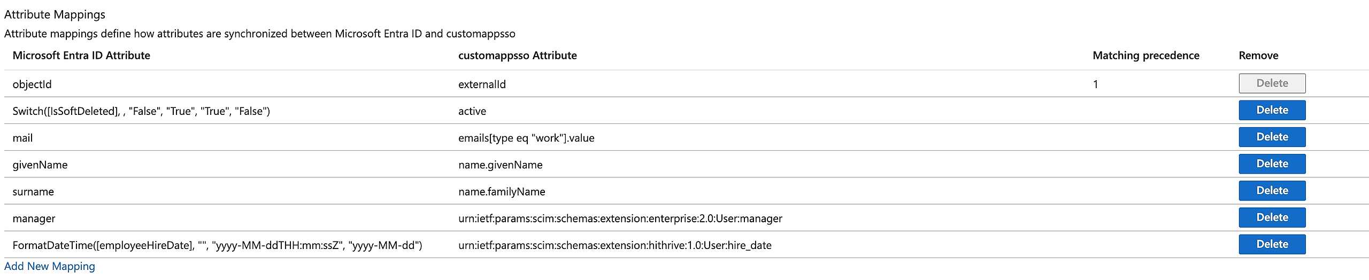
Task: Open the objectId attribute mapping
Action: click(32, 84)
